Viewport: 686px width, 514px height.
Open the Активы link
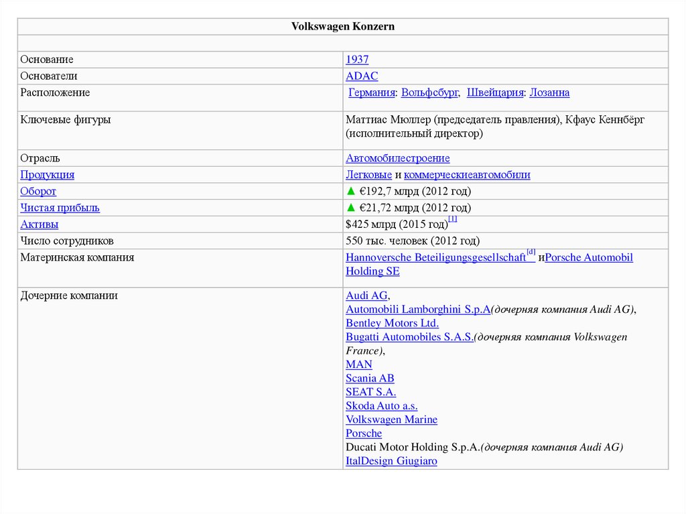(39, 224)
